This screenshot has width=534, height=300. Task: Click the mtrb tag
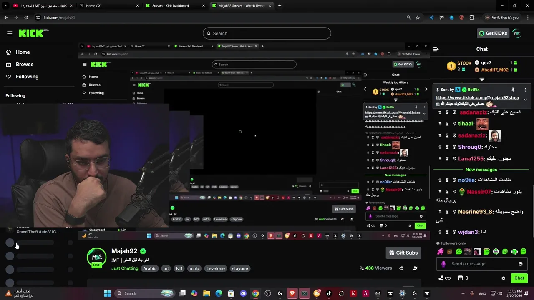(194, 268)
